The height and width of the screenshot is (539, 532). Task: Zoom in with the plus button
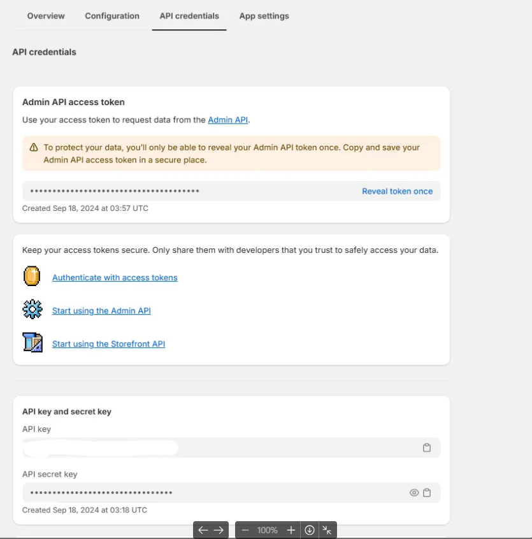(x=291, y=530)
